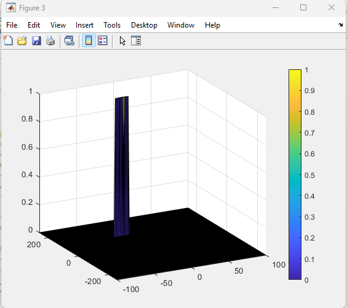This screenshot has width=347, height=308.
Task: Expand the View menu
Action: [x=58, y=25]
